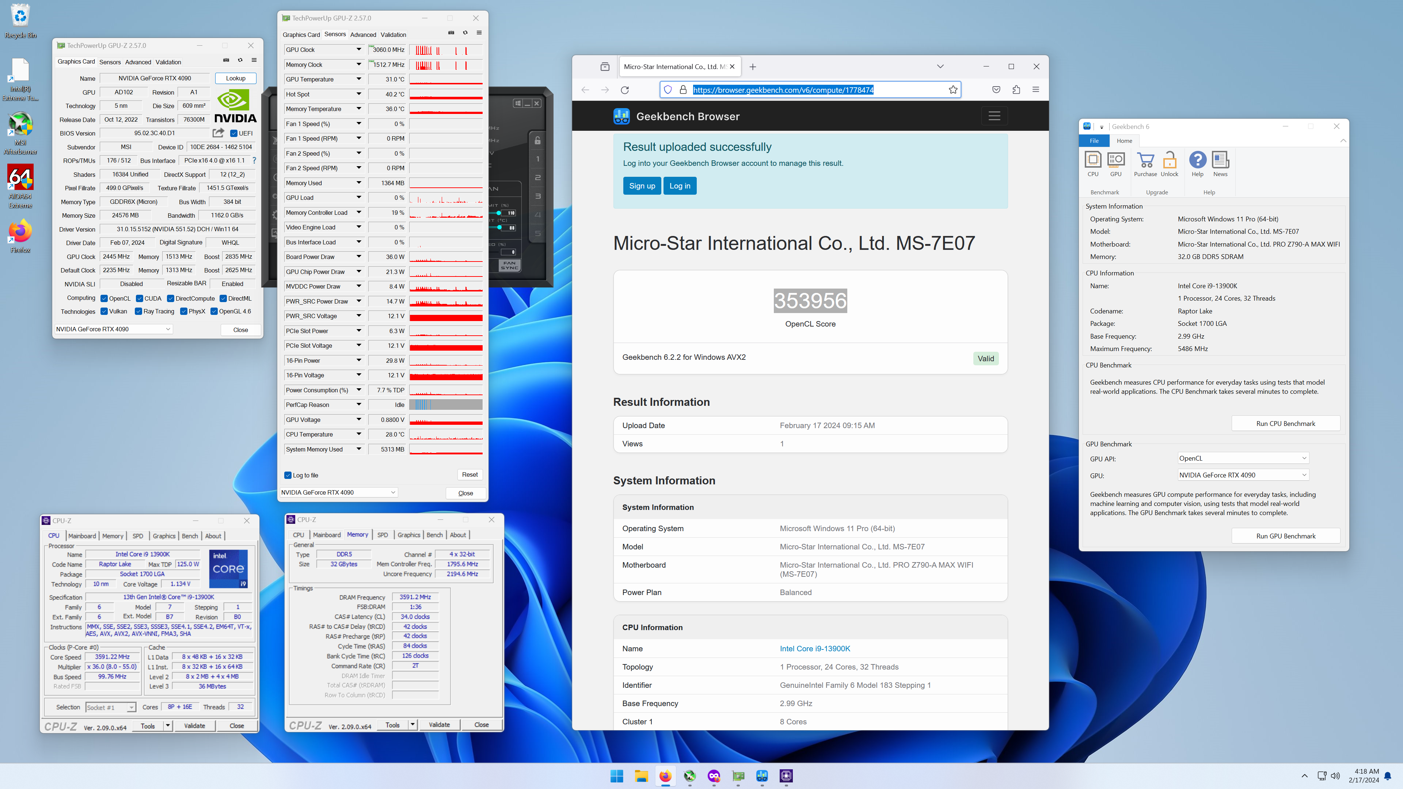Screen dimensions: 1403x789
Task: Bookmark page with star icon in Firefox
Action: click(x=953, y=90)
